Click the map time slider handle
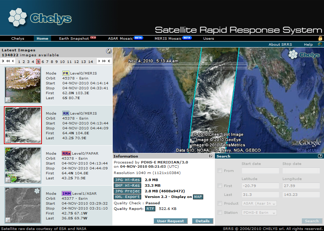This screenshot has width=324, height=231. pos(129,69)
